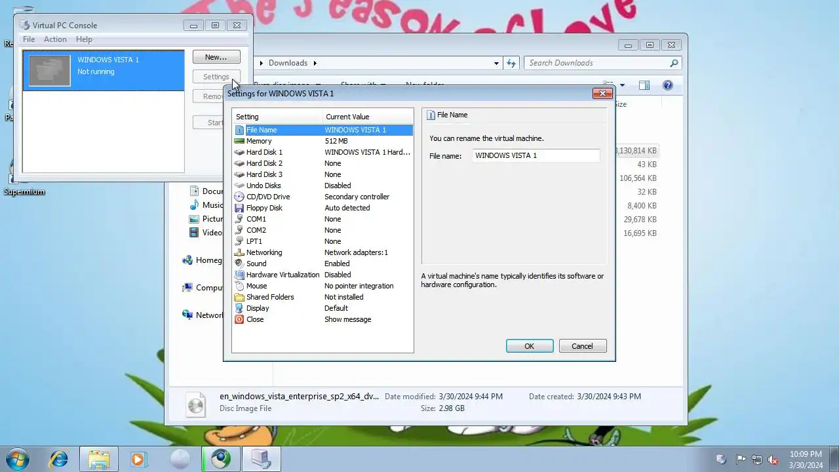Select the Networking adapter icon

[x=239, y=252]
